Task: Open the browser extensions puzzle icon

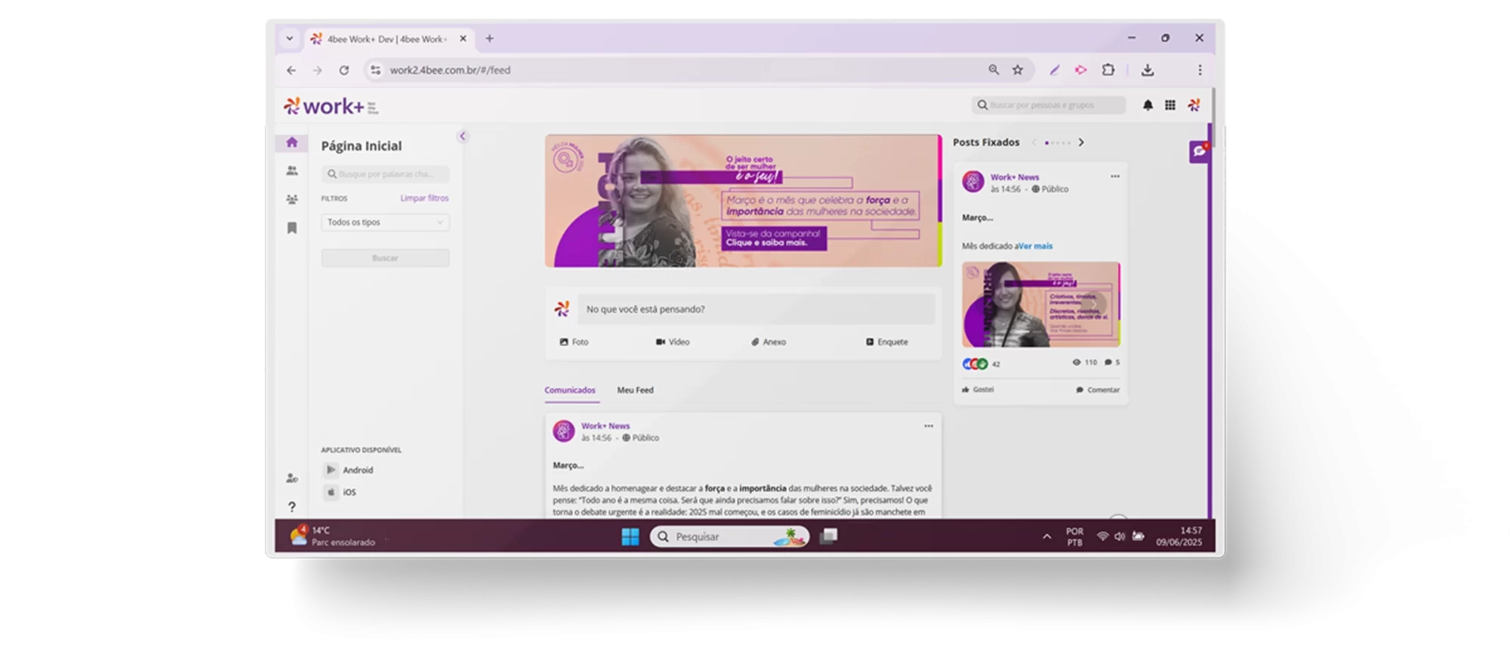Action: [1108, 70]
